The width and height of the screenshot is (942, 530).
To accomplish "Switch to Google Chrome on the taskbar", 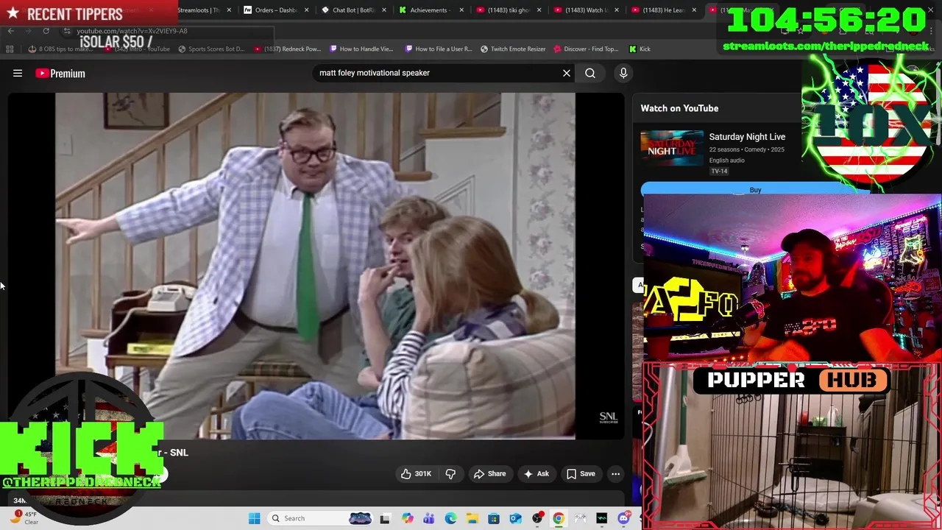I will click(x=559, y=518).
